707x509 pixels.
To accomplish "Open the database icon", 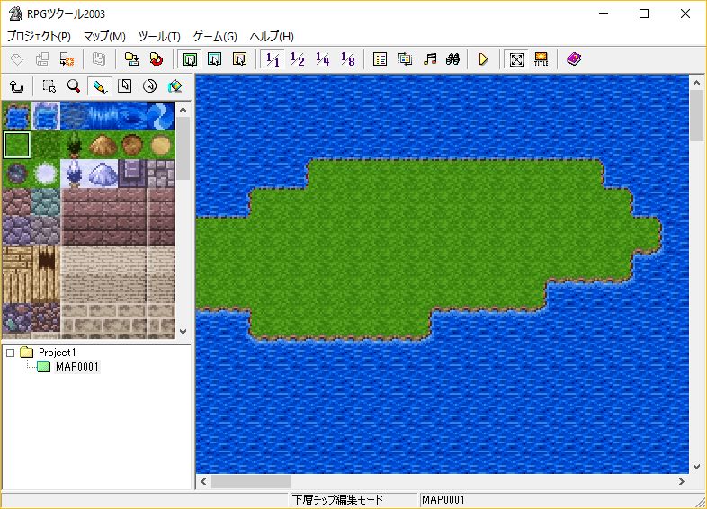I will 380,59.
